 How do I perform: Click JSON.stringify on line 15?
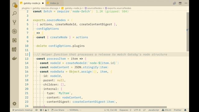pos(86,67)
